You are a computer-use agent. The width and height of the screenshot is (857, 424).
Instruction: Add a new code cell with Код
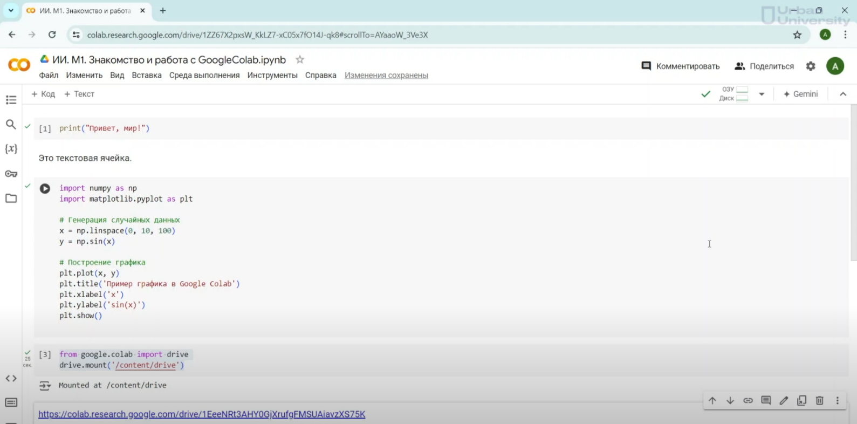43,94
